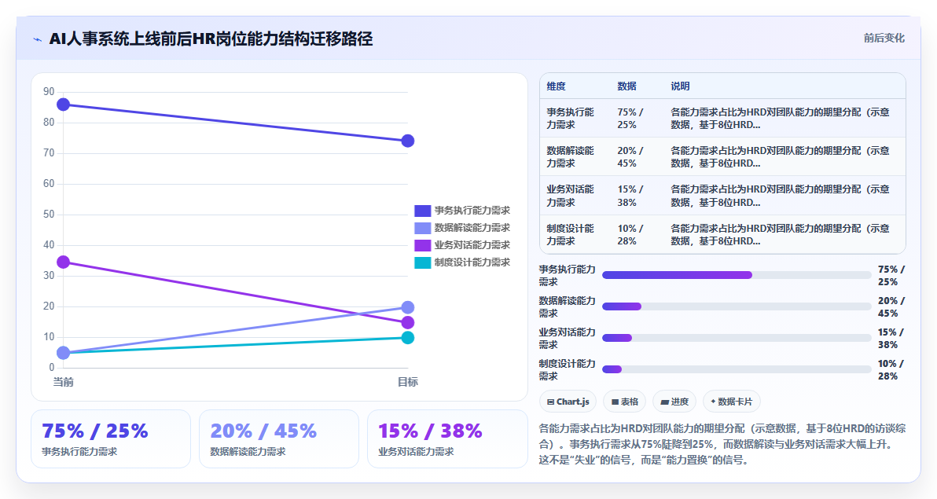937x499 pixels.
Task: Click the 数据解读能力需求 progress bar
Action: [737, 306]
